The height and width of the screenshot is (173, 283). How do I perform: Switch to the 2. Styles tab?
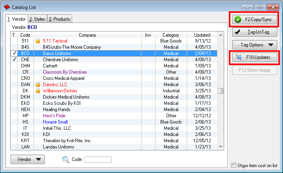tap(37, 19)
